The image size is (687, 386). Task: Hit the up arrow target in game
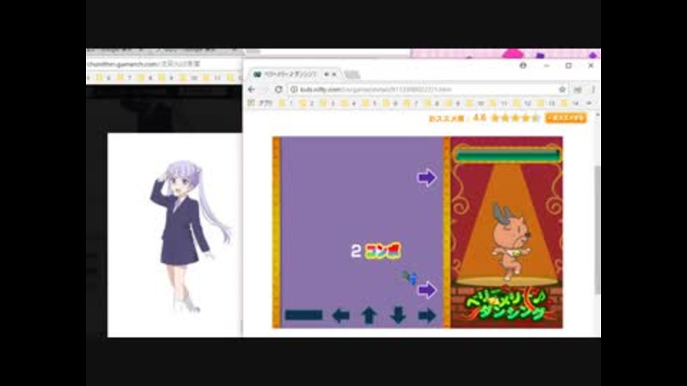pos(369,315)
